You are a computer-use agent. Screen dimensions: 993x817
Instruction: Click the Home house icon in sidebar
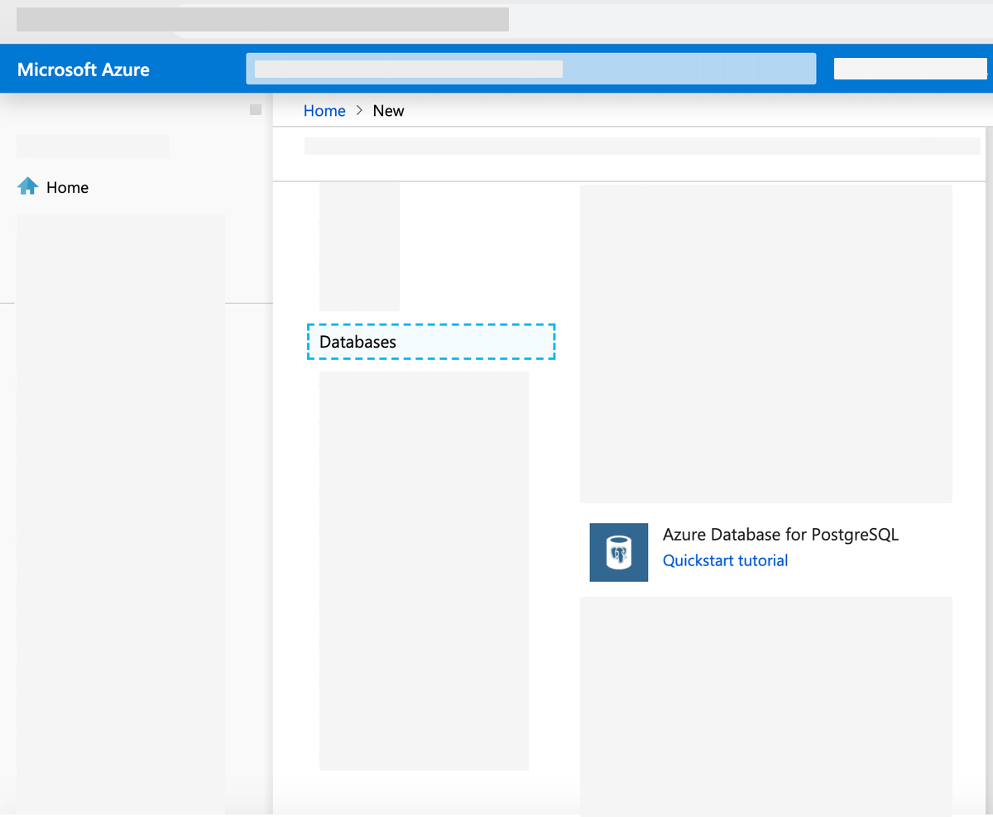click(27, 187)
